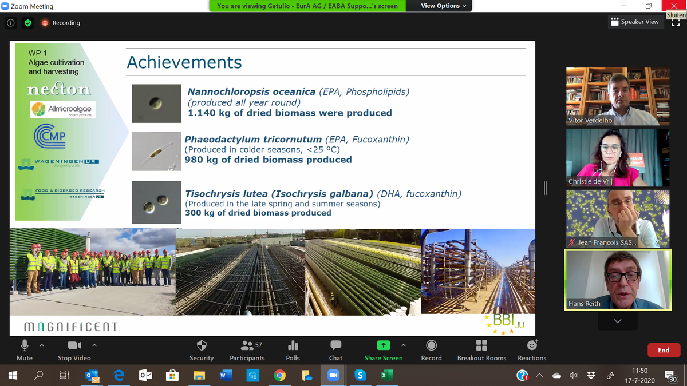This screenshot has height=386, width=687.
Task: Open the Mail app in the taskbar
Action: point(92,375)
